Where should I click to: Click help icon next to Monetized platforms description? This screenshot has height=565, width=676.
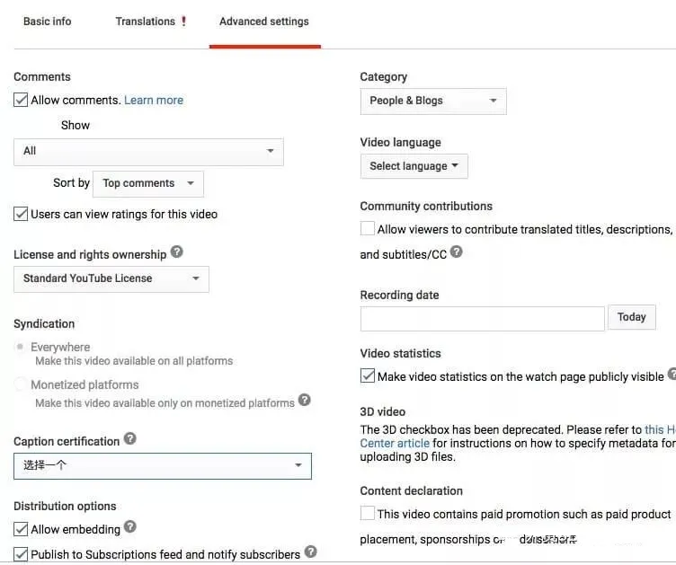coord(305,401)
